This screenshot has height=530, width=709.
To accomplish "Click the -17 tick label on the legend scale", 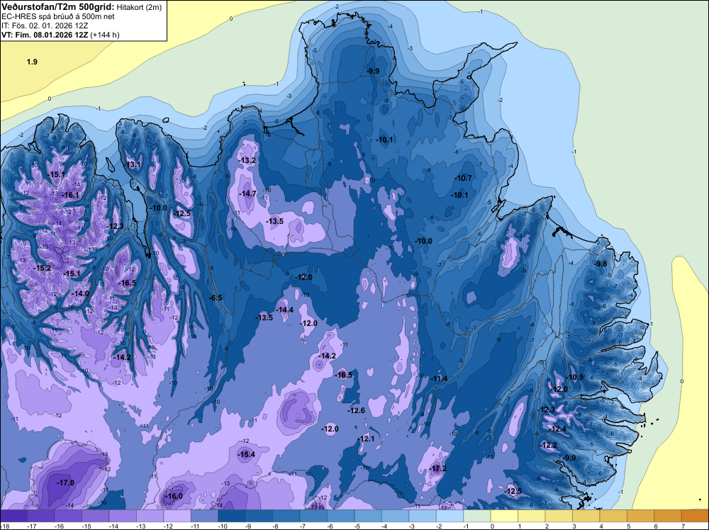I will point(31,526).
